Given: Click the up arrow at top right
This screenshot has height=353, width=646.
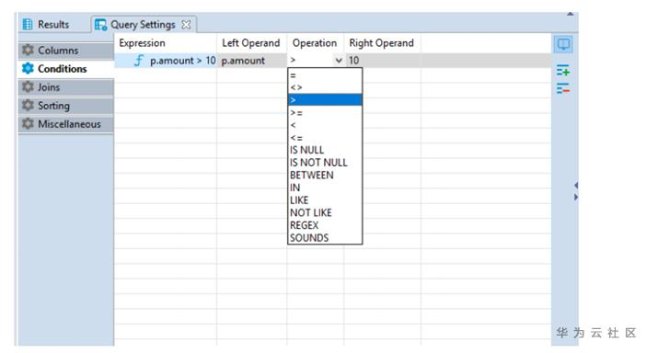Looking at the screenshot, I should point(571,14).
